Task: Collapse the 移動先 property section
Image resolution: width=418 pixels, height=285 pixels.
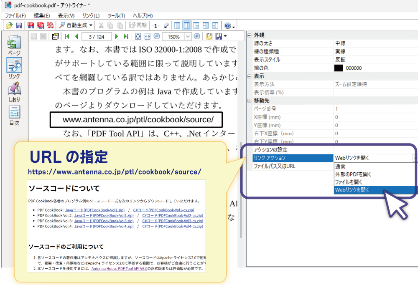Action: [250, 101]
